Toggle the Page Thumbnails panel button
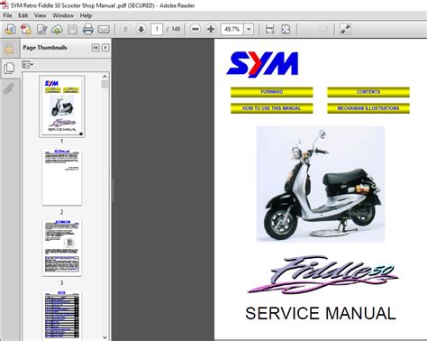 point(9,68)
